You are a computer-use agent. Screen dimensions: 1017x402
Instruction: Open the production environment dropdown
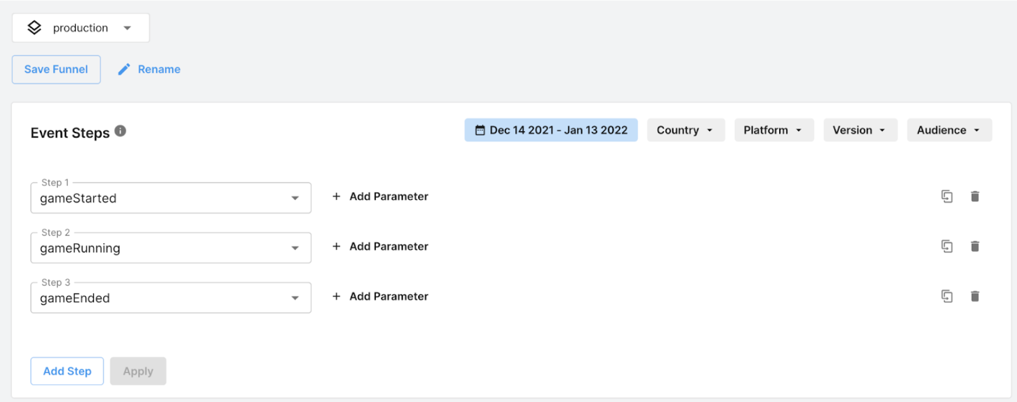pos(127,28)
